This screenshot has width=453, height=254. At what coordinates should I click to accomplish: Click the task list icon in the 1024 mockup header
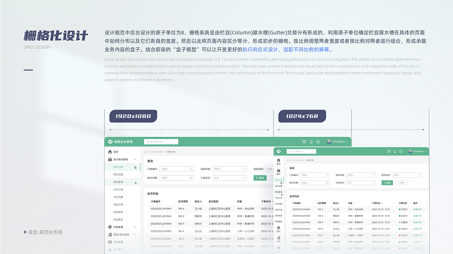(389, 151)
